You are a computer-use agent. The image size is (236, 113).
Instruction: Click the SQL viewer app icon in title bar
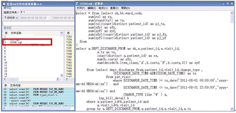click(x=4, y=4)
